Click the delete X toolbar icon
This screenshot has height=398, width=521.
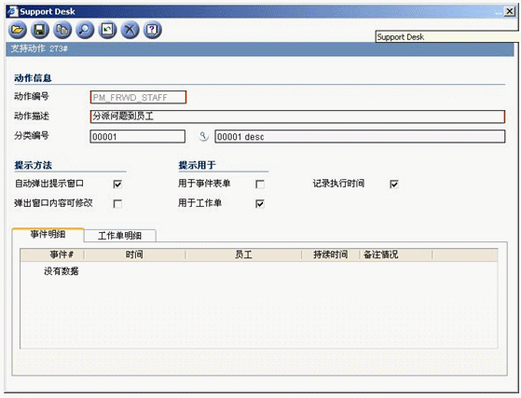(130, 30)
